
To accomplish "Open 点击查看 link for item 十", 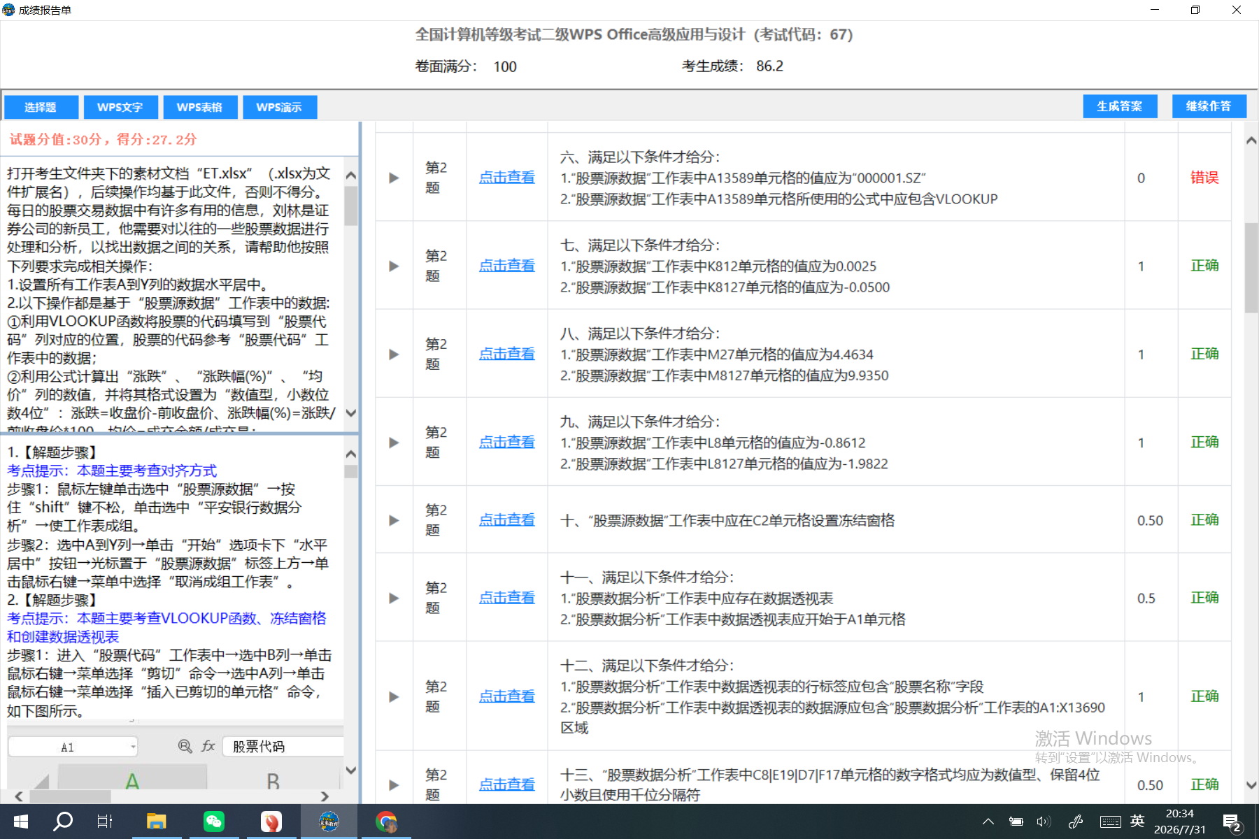I will [x=507, y=520].
